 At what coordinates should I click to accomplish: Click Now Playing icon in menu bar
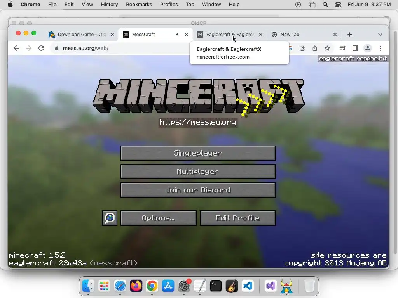[x=298, y=5]
